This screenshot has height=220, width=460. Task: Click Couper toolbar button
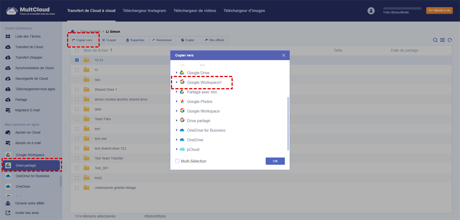[x=109, y=40]
